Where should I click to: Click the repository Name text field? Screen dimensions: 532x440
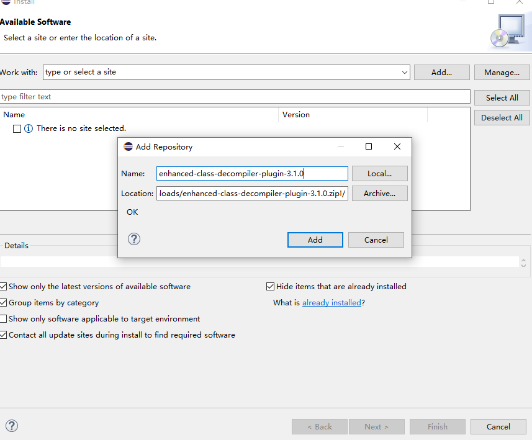[x=252, y=174]
